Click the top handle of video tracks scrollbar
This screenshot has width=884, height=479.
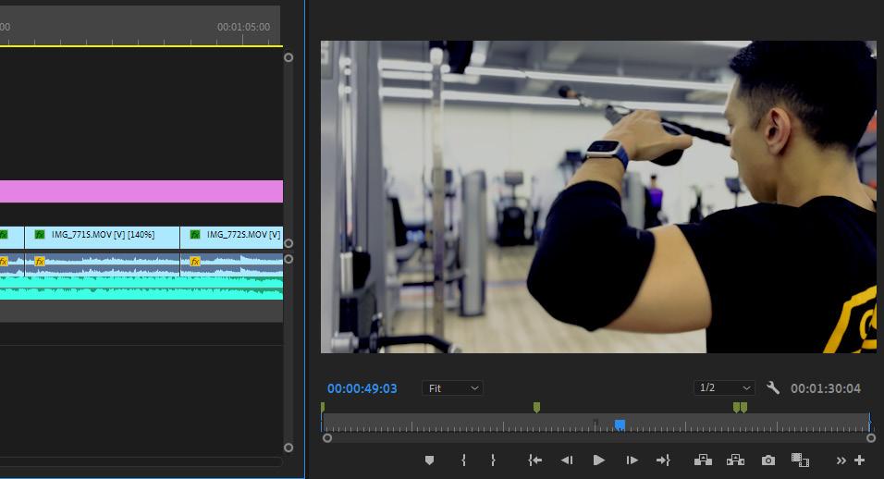coord(289,57)
